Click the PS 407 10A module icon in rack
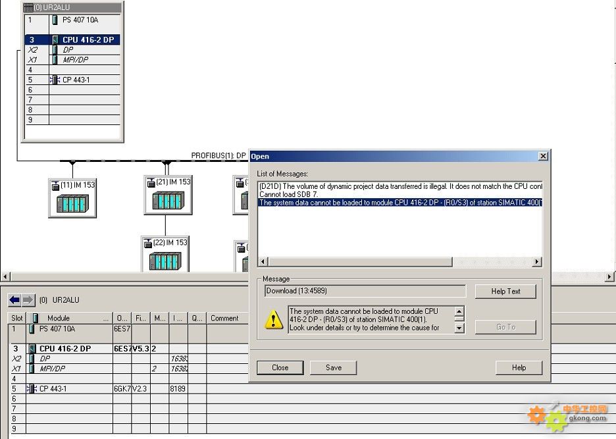Screen dimensions: 616x439 [55, 20]
